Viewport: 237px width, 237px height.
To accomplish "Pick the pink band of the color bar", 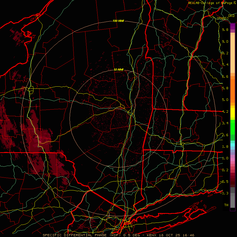I will click(233, 160).
